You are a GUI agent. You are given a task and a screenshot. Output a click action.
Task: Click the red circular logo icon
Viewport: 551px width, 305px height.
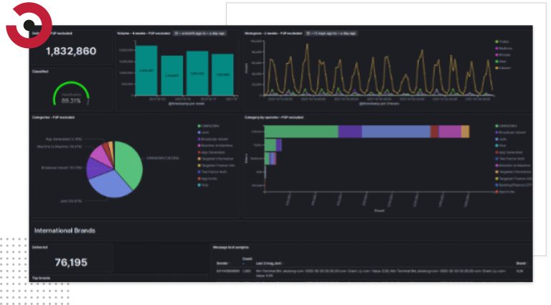point(29,25)
